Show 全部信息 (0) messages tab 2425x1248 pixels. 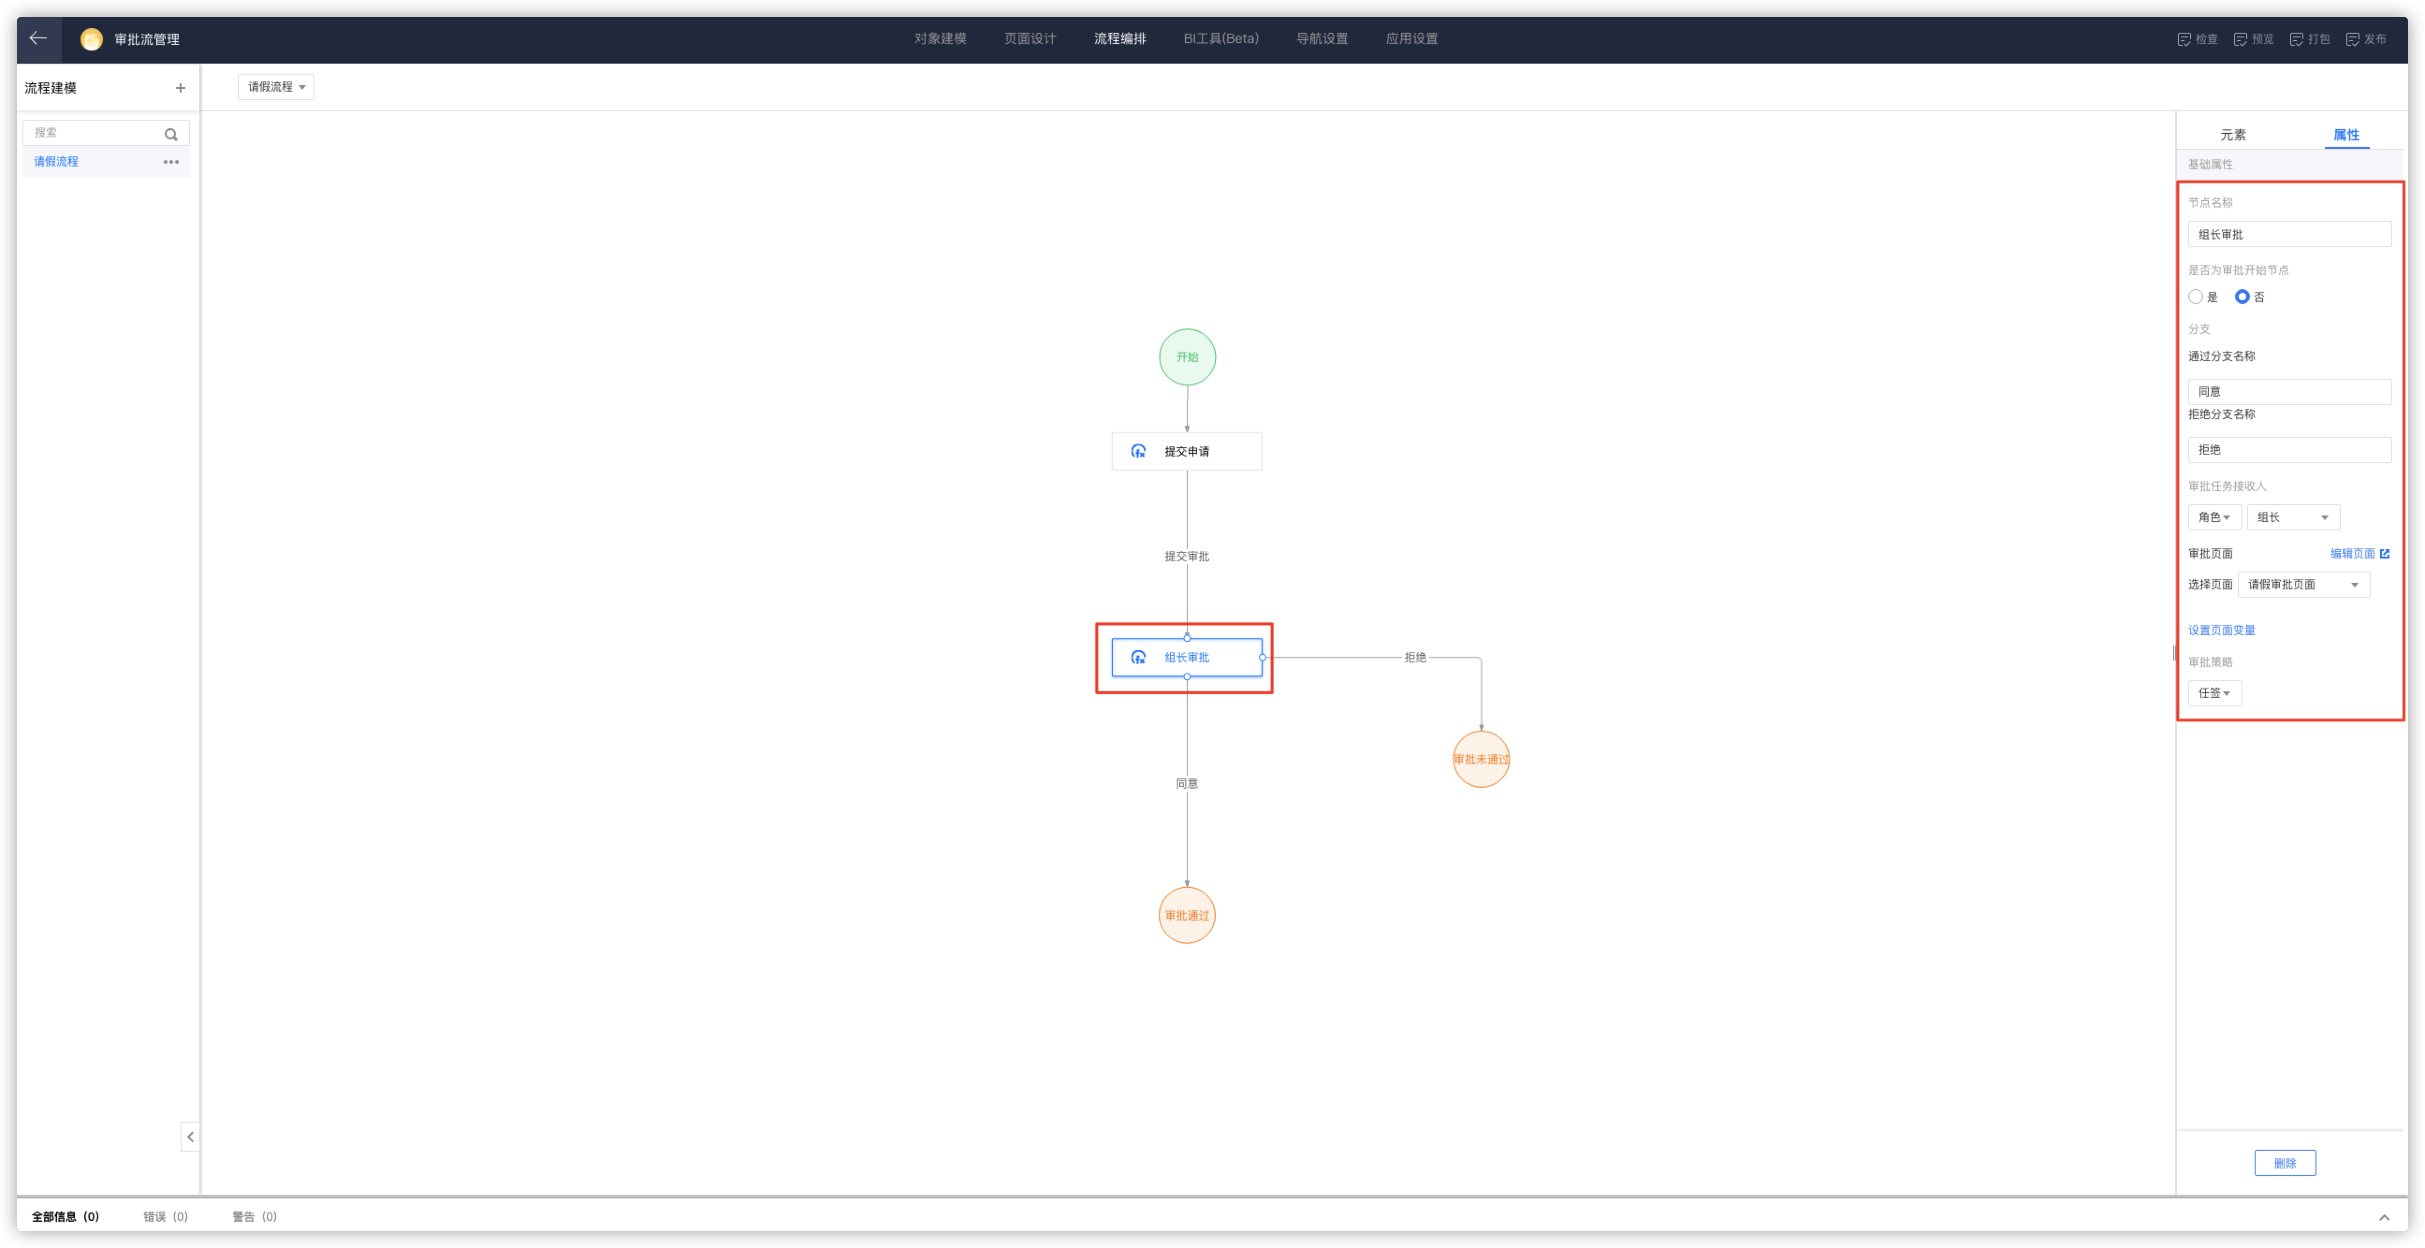coord(65,1217)
